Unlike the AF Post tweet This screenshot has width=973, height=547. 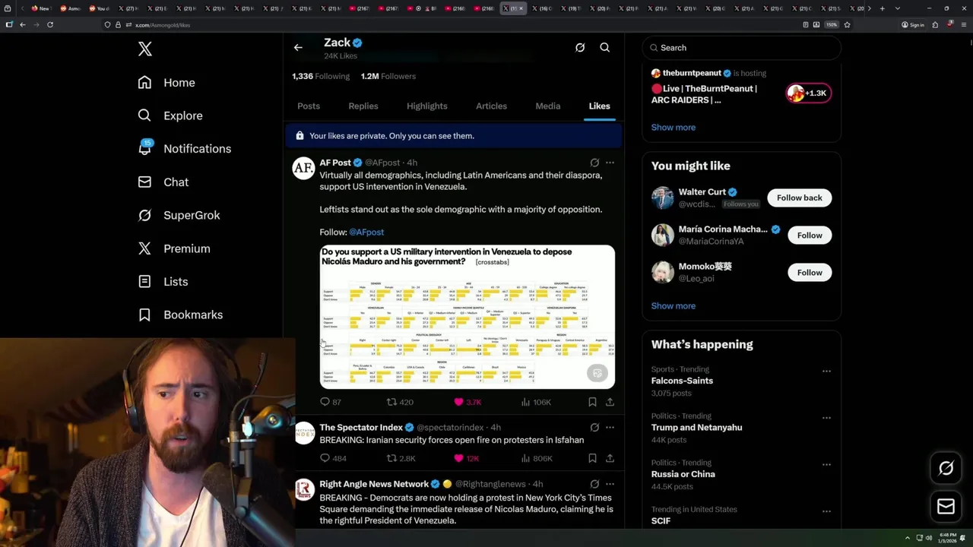(x=467, y=402)
